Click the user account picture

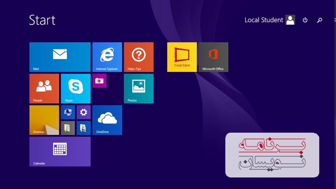click(x=290, y=20)
